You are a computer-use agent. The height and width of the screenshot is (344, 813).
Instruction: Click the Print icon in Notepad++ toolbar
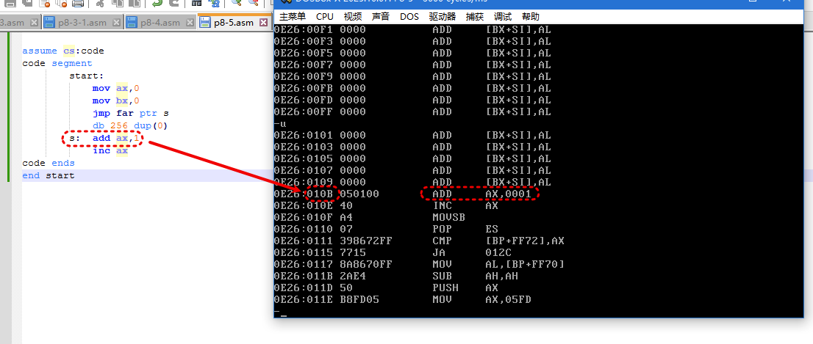pos(78,3)
